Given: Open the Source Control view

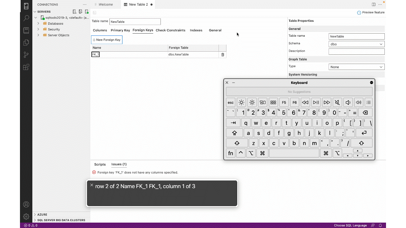Looking at the screenshot, I should pyautogui.click(x=26, y=54).
